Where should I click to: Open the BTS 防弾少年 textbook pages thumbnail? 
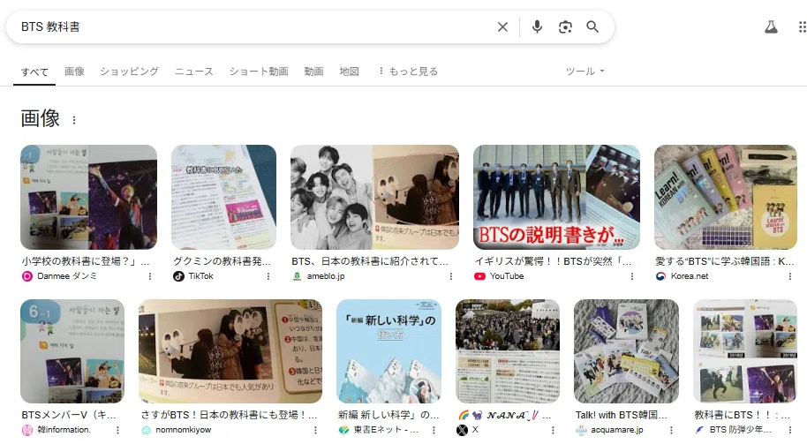(x=744, y=351)
